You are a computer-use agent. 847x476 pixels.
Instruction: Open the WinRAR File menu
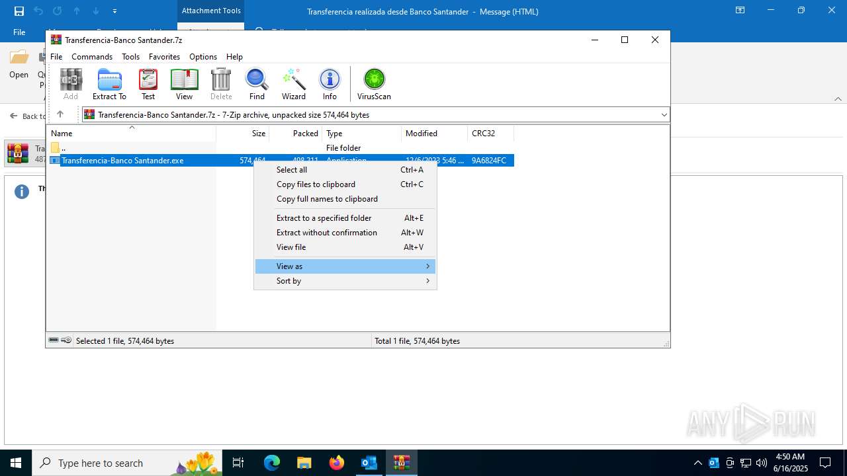point(56,57)
